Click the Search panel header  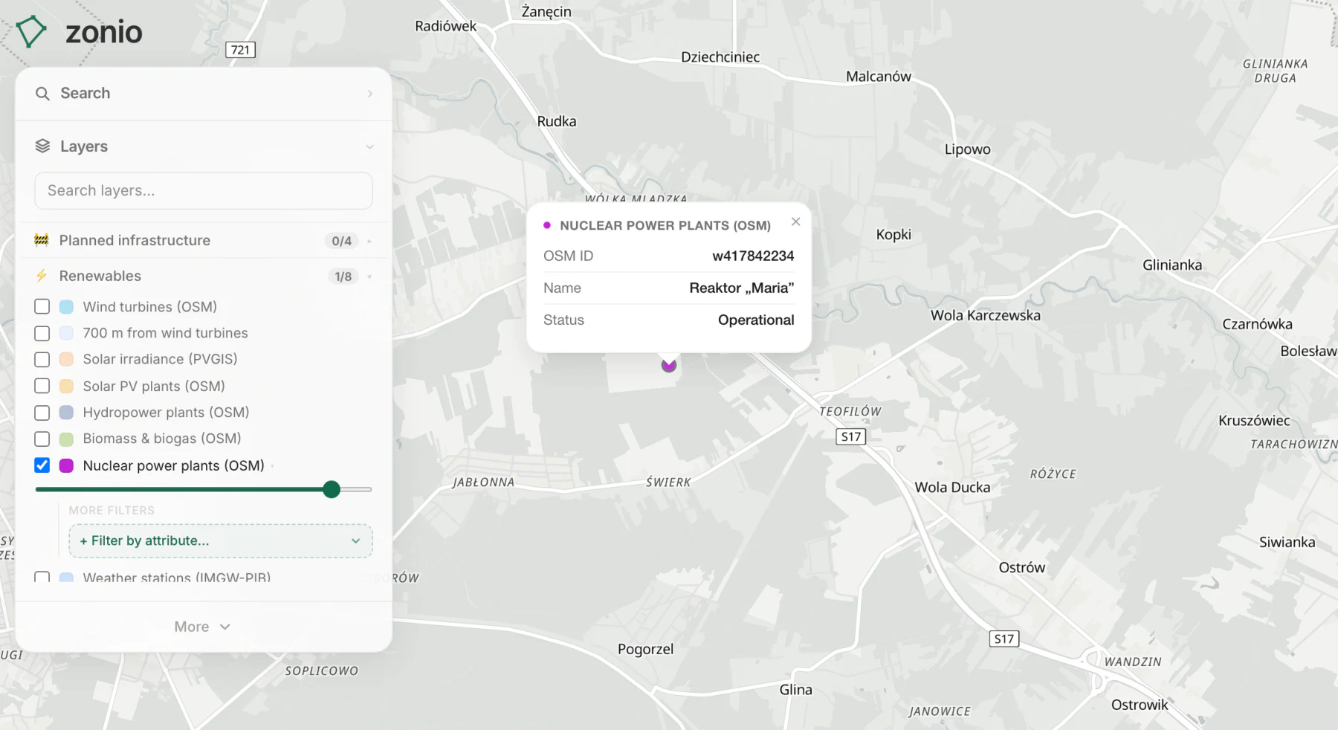coord(204,94)
